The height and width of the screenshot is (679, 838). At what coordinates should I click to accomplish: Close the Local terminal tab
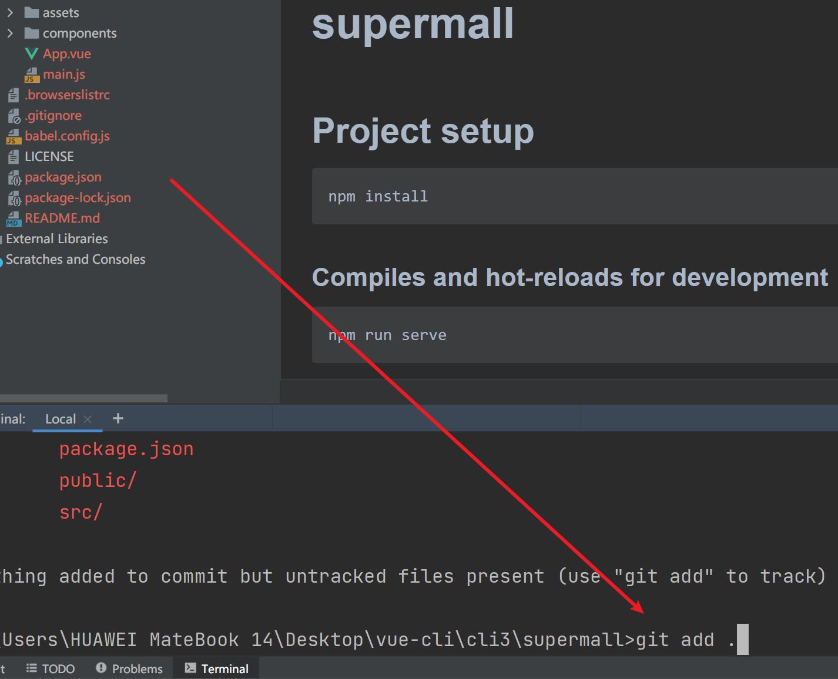(x=88, y=419)
